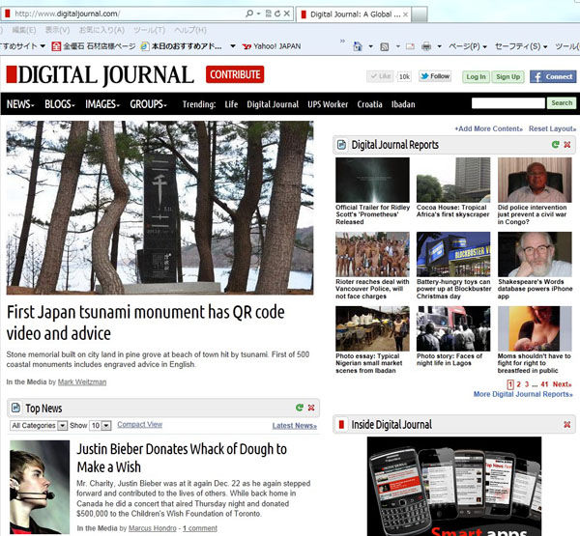Open the ページ(P) menu
The width and height of the screenshot is (580, 536).
click(x=468, y=46)
